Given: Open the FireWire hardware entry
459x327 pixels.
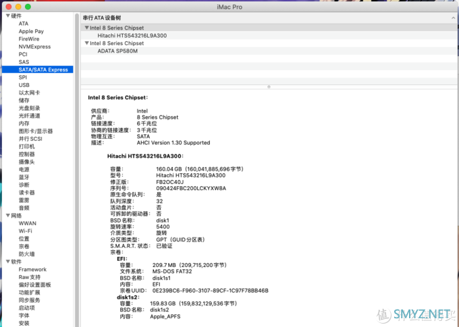Looking at the screenshot, I should coord(29,39).
